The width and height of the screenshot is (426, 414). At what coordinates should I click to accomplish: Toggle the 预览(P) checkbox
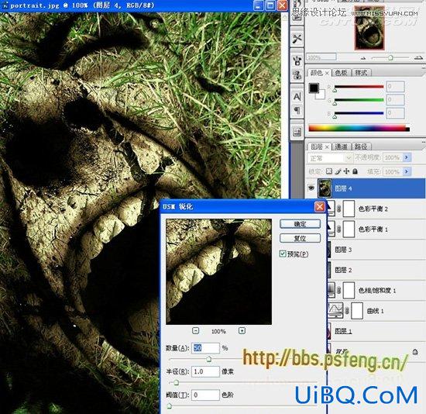click(x=283, y=254)
